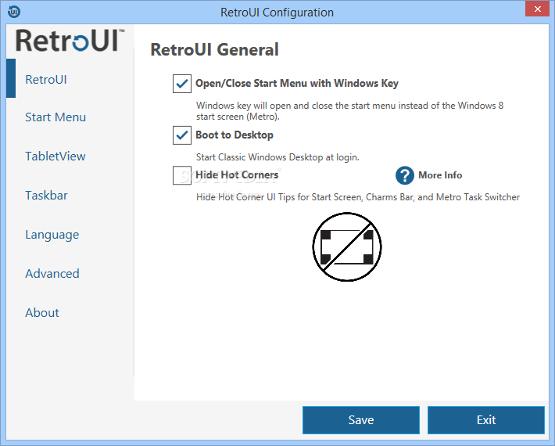Click the RetroUI logo in the sidebar
Viewport: 555px width, 446px height.
(x=70, y=41)
